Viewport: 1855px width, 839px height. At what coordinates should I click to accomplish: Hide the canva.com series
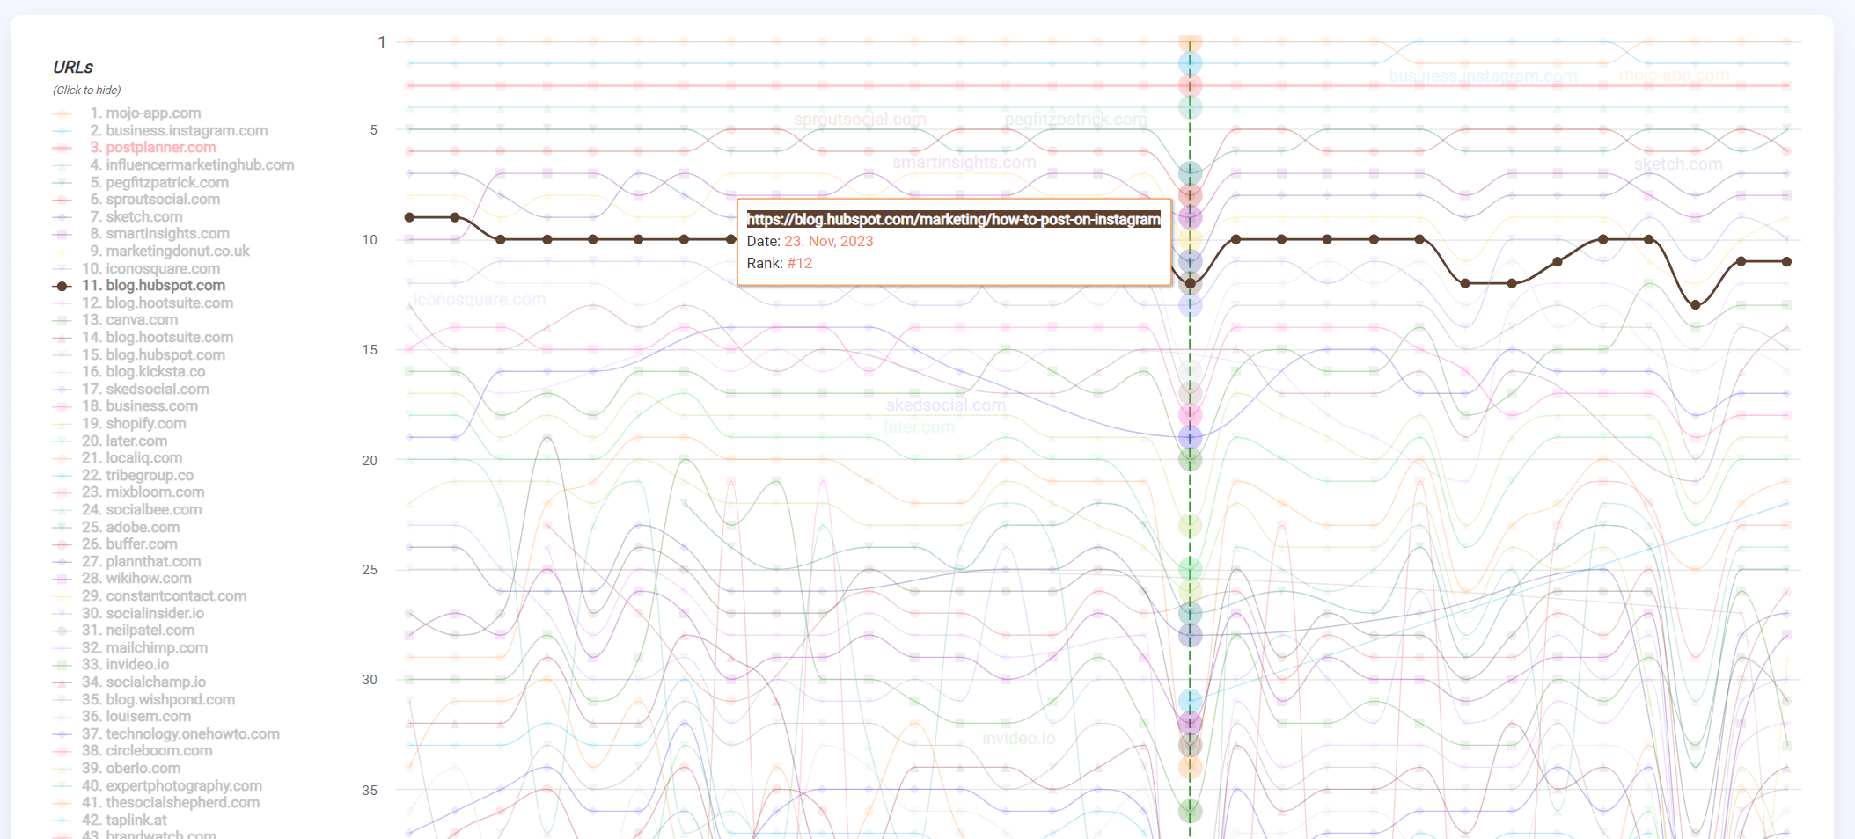point(114,319)
